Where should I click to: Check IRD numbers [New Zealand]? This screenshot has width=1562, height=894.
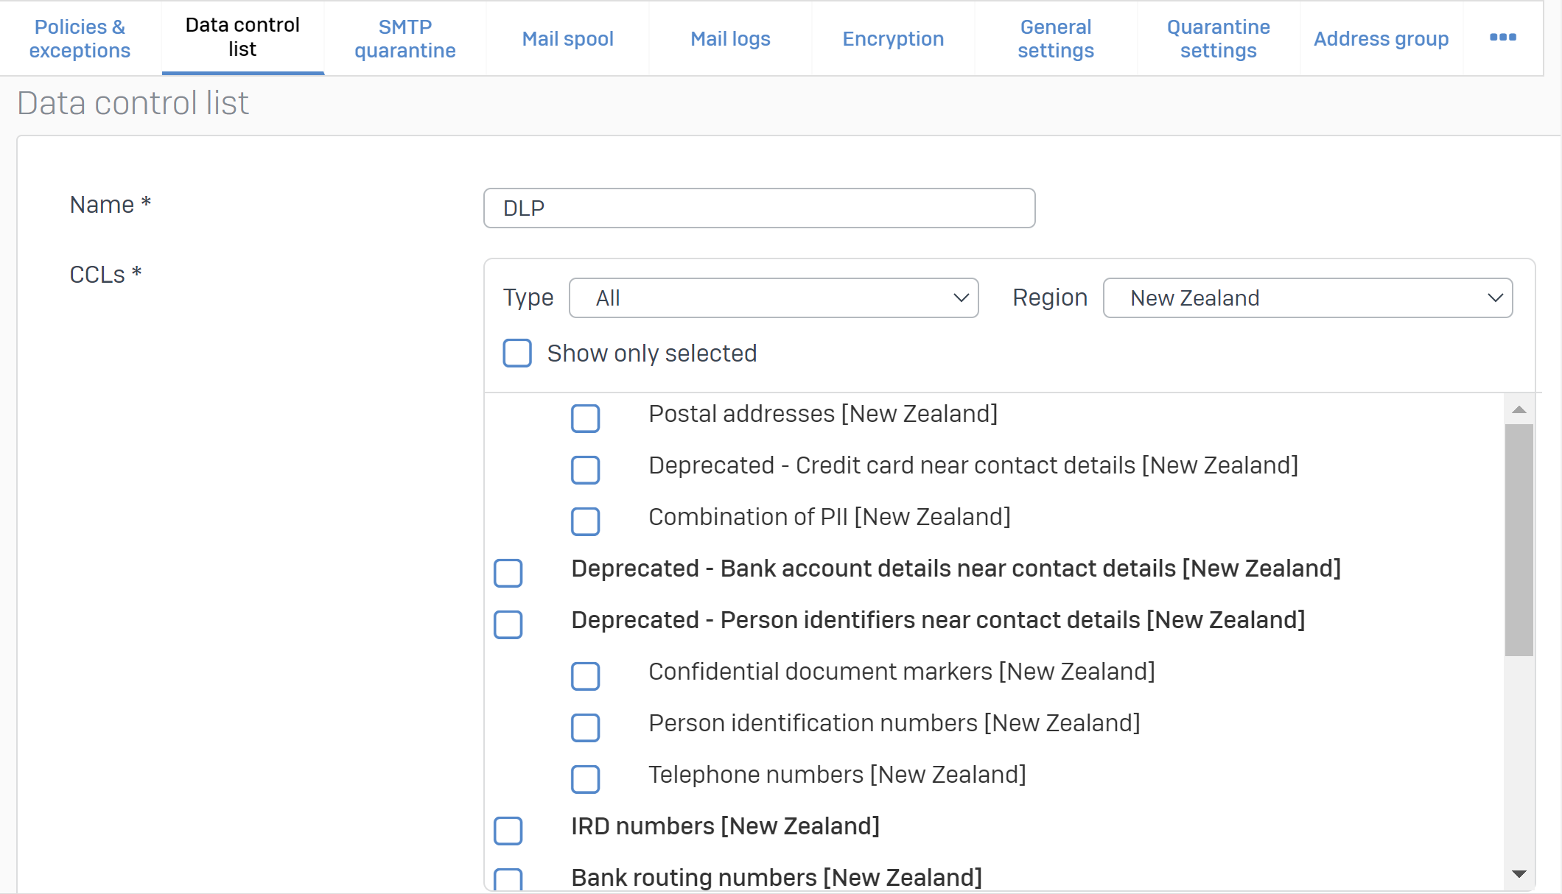coord(508,831)
